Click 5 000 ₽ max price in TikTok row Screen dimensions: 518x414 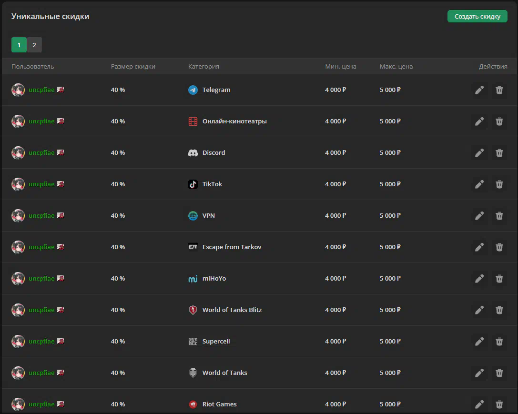[390, 184]
